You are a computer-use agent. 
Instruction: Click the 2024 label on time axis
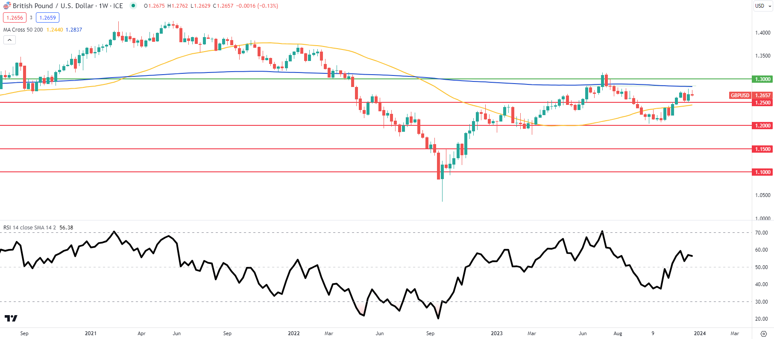[700, 333]
